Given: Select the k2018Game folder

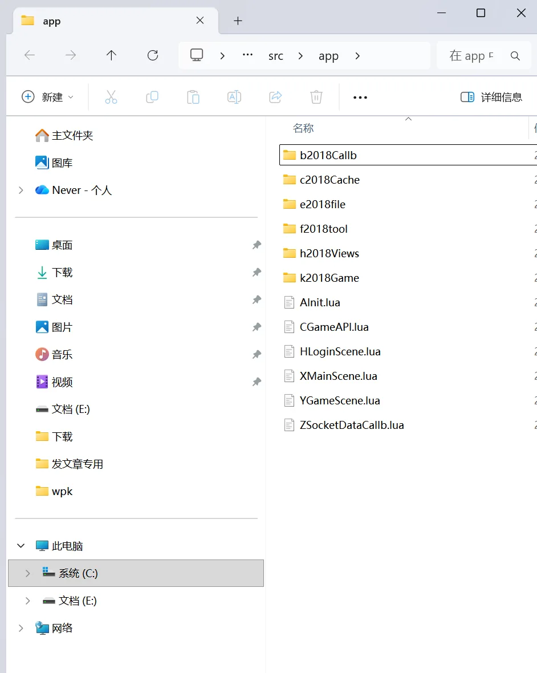Looking at the screenshot, I should pos(329,278).
